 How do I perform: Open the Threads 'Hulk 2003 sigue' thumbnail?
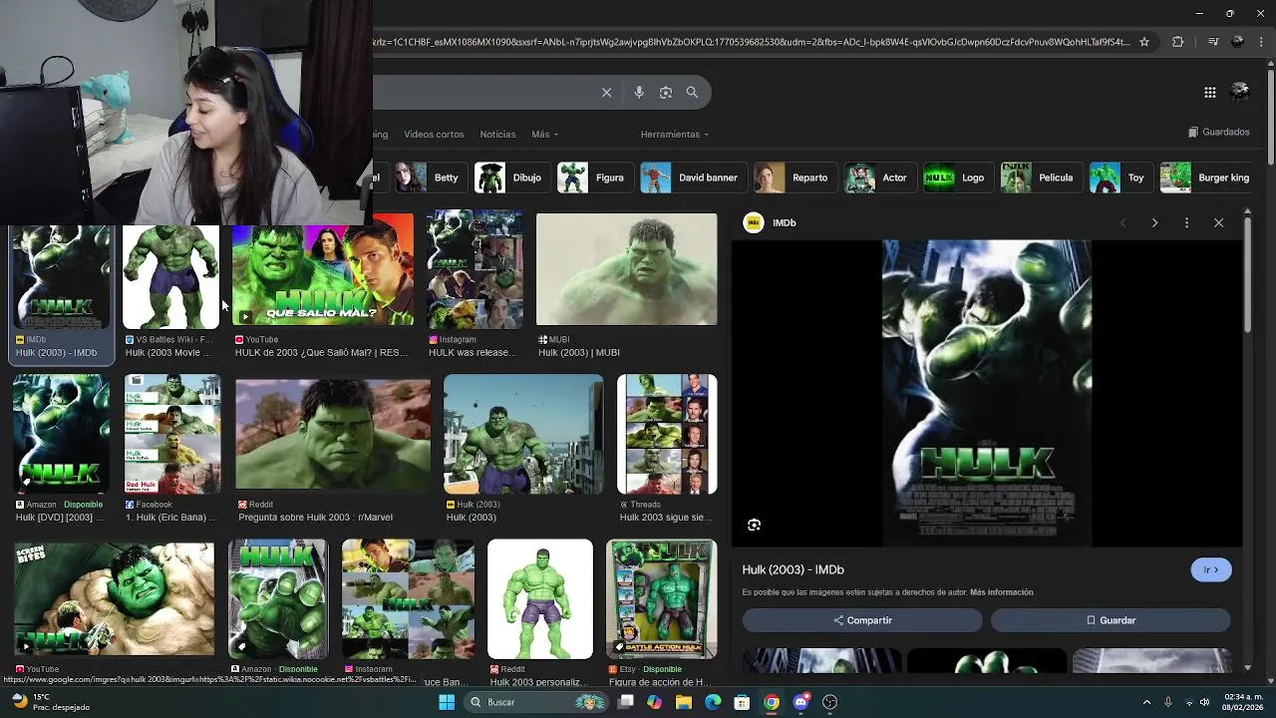(x=667, y=435)
